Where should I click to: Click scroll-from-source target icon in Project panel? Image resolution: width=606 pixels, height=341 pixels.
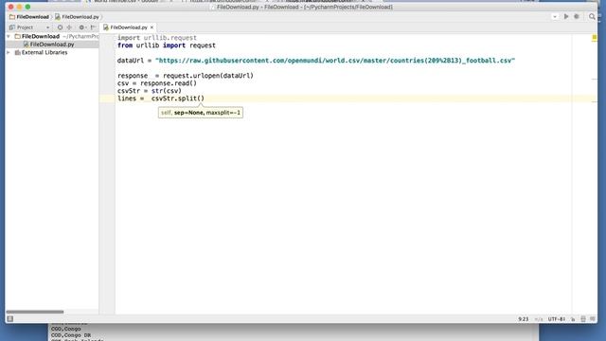tap(60, 27)
